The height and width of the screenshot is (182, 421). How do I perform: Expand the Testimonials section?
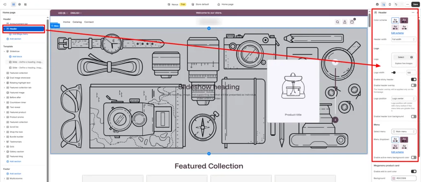click(x=4, y=141)
